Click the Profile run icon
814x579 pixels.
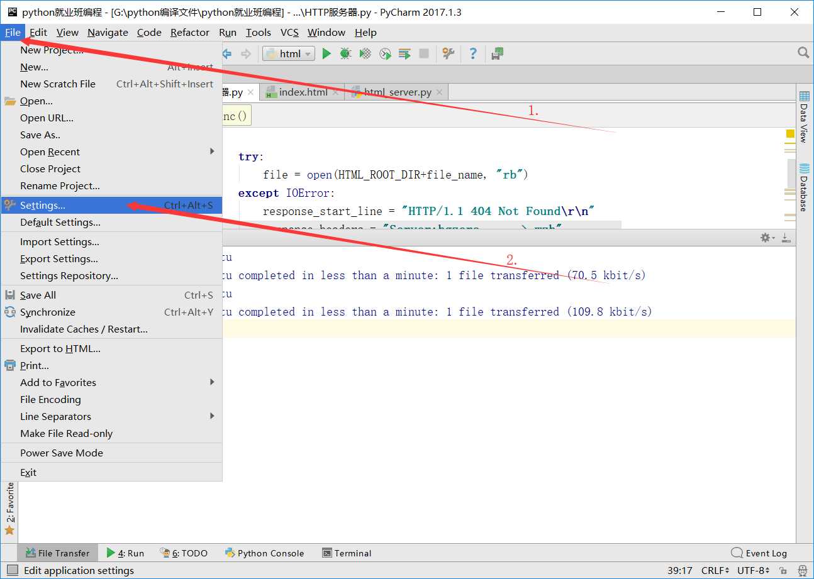pos(385,54)
